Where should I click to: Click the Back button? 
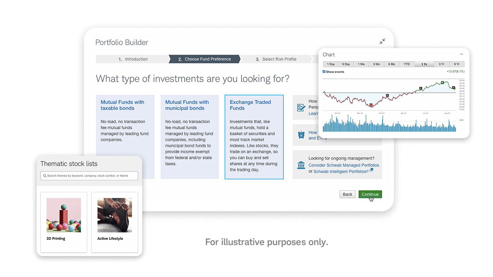pyautogui.click(x=347, y=194)
